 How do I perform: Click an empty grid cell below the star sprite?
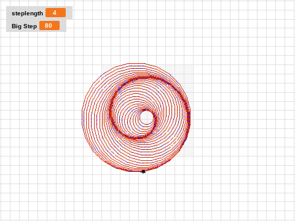[x=143, y=188]
